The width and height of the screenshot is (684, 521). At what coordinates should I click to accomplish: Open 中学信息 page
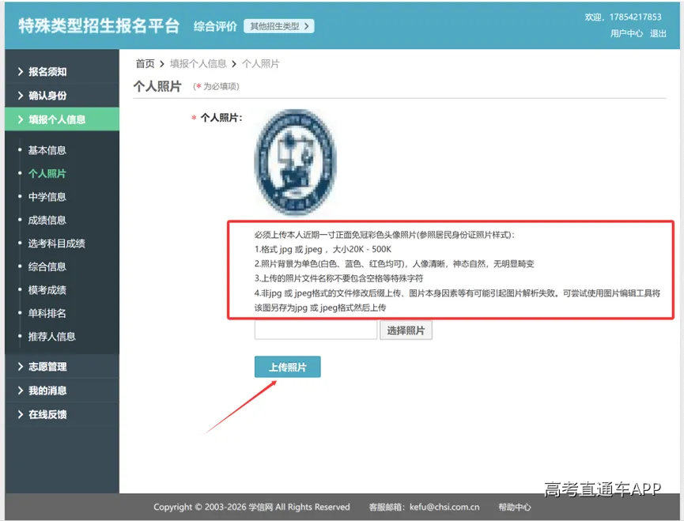pos(47,197)
